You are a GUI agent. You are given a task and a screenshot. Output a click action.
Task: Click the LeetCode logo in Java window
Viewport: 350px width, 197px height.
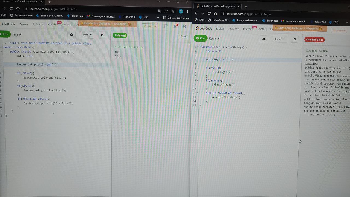pyautogui.click(x=8, y=24)
